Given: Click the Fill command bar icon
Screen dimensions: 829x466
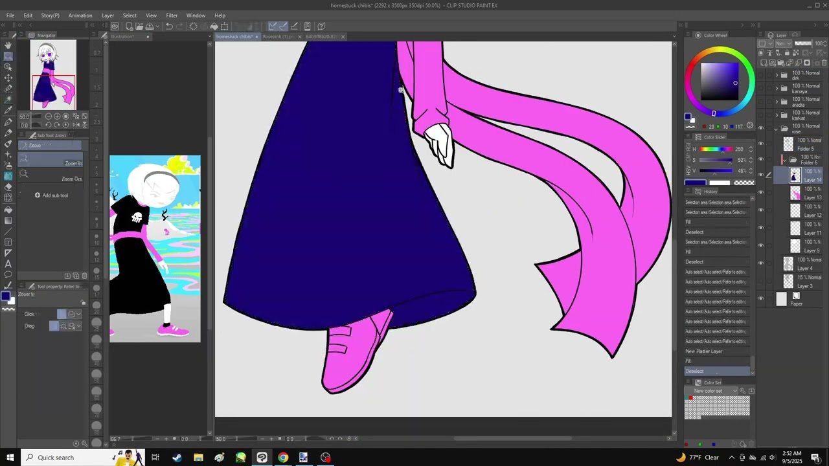Looking at the screenshot, I should coord(214,26).
